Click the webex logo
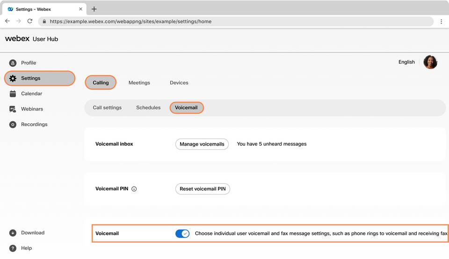 (17, 39)
